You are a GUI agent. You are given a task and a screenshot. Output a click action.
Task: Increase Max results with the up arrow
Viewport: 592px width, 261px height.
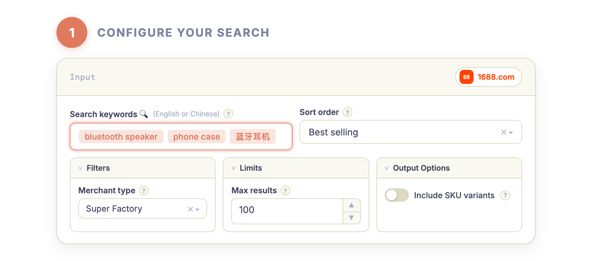[x=352, y=205]
